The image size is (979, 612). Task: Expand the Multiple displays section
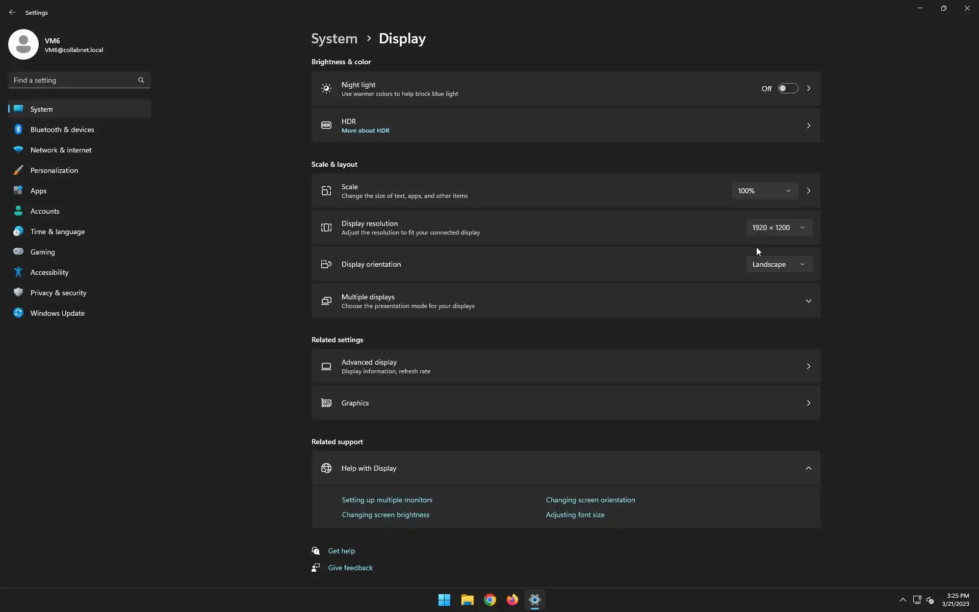click(x=808, y=301)
